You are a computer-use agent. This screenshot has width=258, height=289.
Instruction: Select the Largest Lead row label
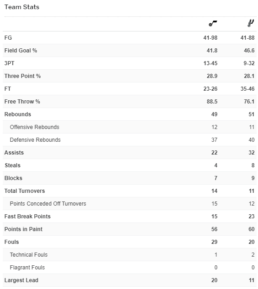(21, 280)
